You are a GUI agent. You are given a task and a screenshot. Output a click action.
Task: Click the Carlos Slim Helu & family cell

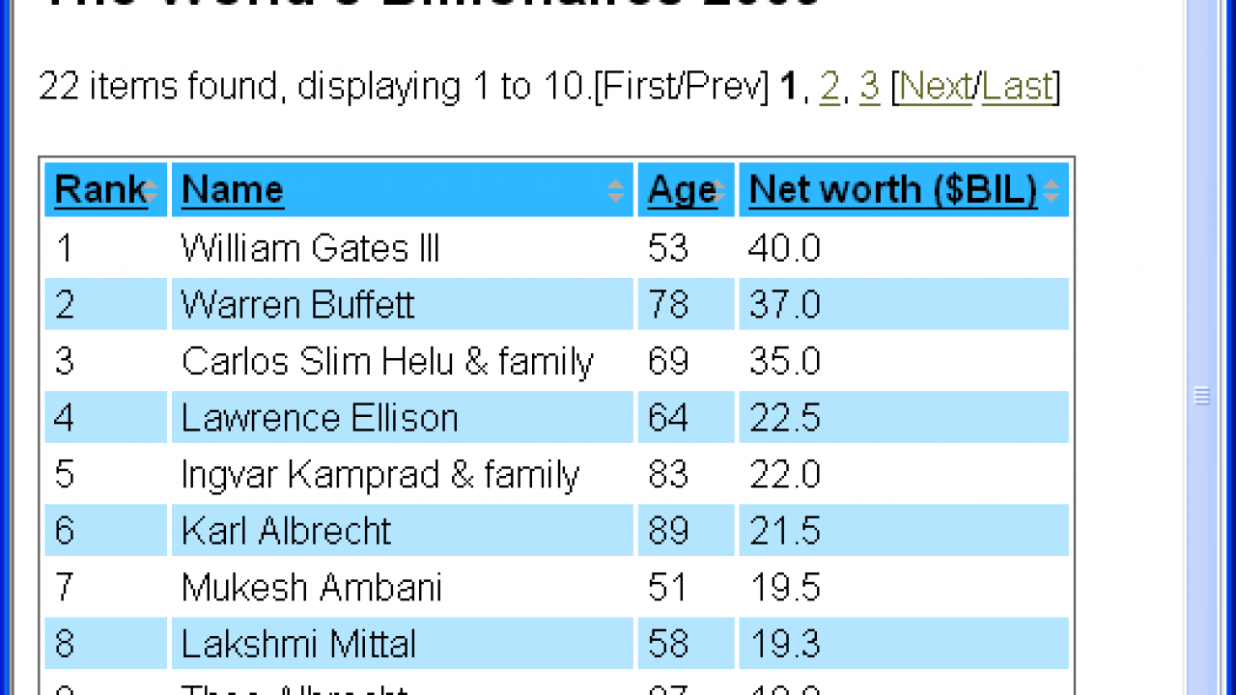pos(403,361)
